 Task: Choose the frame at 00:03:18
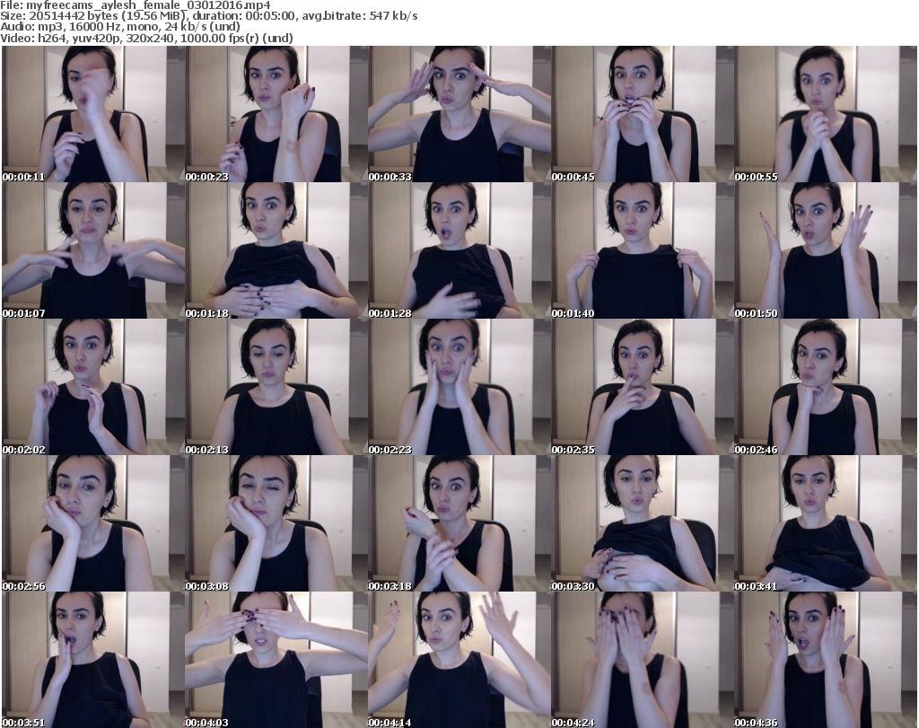point(459,523)
